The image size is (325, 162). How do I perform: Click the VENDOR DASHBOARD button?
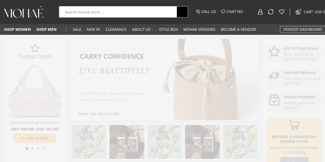click(x=302, y=29)
